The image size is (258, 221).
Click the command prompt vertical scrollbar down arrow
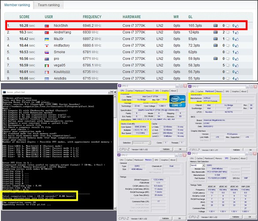(115, 208)
